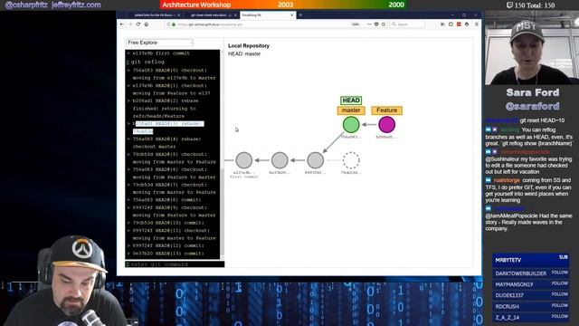
Task: Click the grey commit below master arrow
Action: point(316,160)
